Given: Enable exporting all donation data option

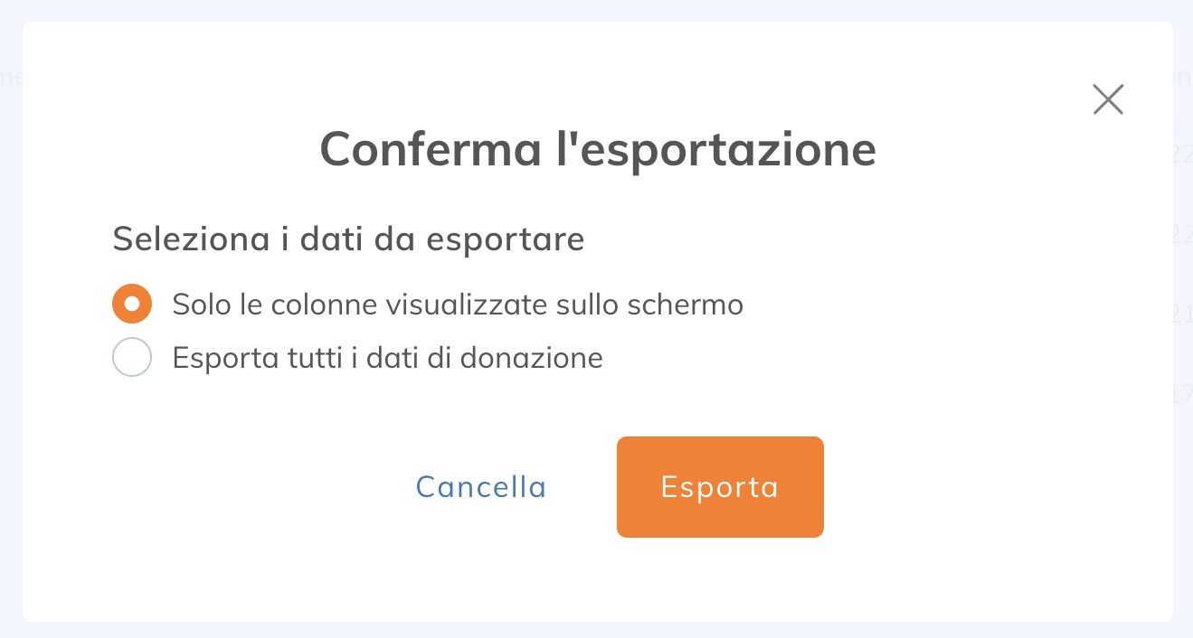Looking at the screenshot, I should [132, 358].
